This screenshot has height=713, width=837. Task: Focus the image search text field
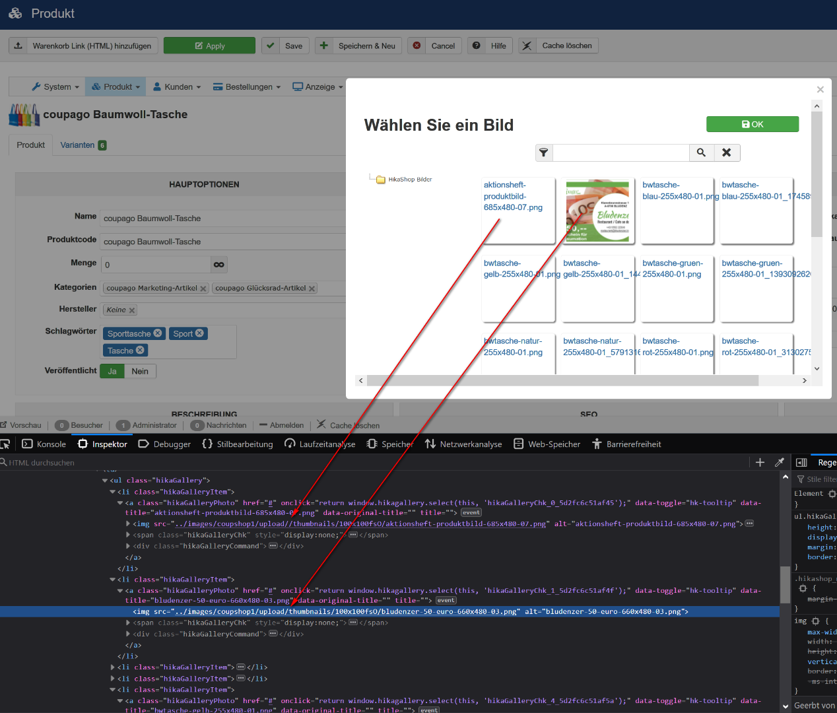pos(620,153)
